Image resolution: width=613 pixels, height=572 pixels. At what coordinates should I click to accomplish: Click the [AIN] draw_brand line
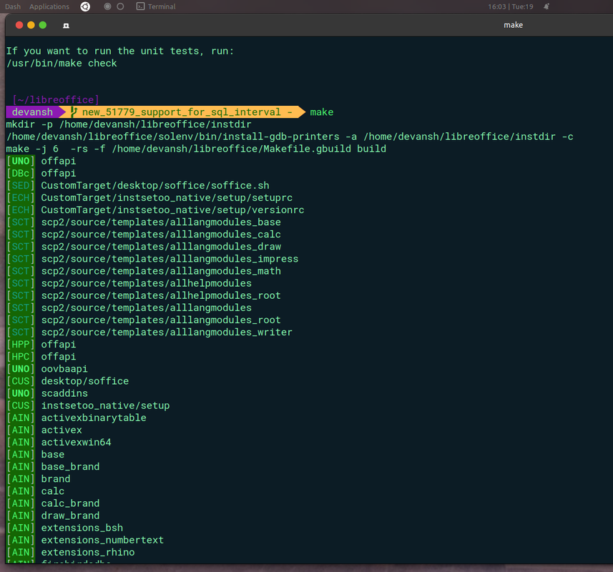53,516
